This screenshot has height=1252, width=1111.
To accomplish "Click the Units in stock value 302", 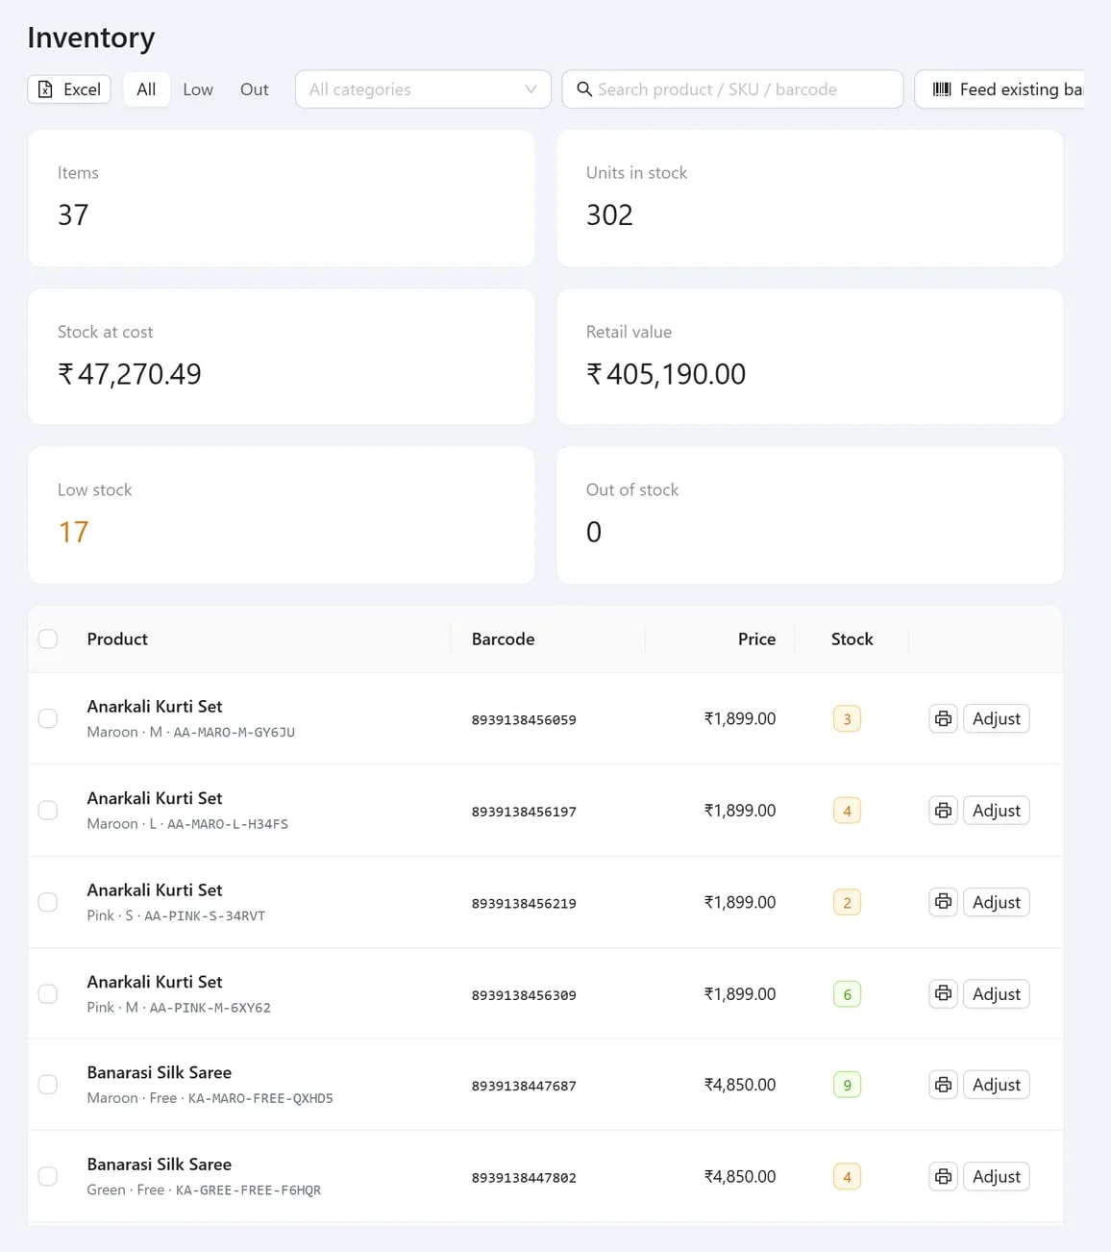I will pos(609,214).
